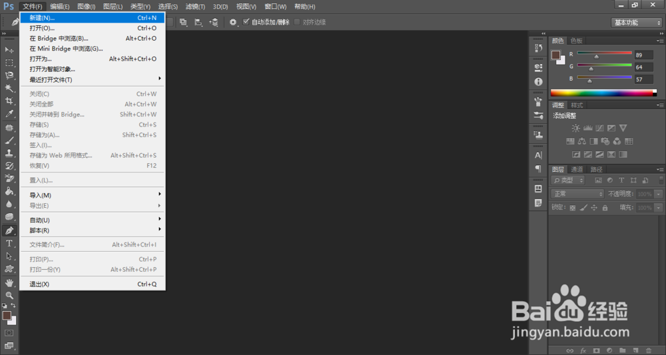Add a Curves adjustment
Screen dimensions: 666x355
pos(599,128)
